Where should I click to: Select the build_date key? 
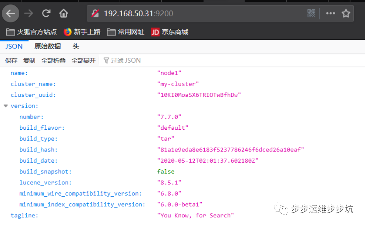coord(38,161)
